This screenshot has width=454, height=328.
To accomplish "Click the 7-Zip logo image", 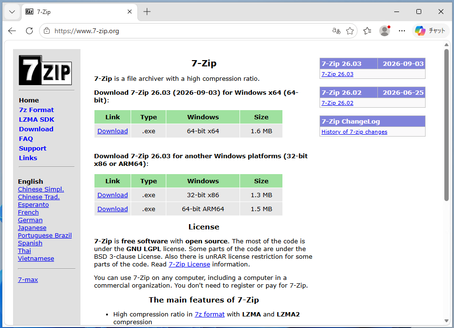I will click(x=45, y=70).
